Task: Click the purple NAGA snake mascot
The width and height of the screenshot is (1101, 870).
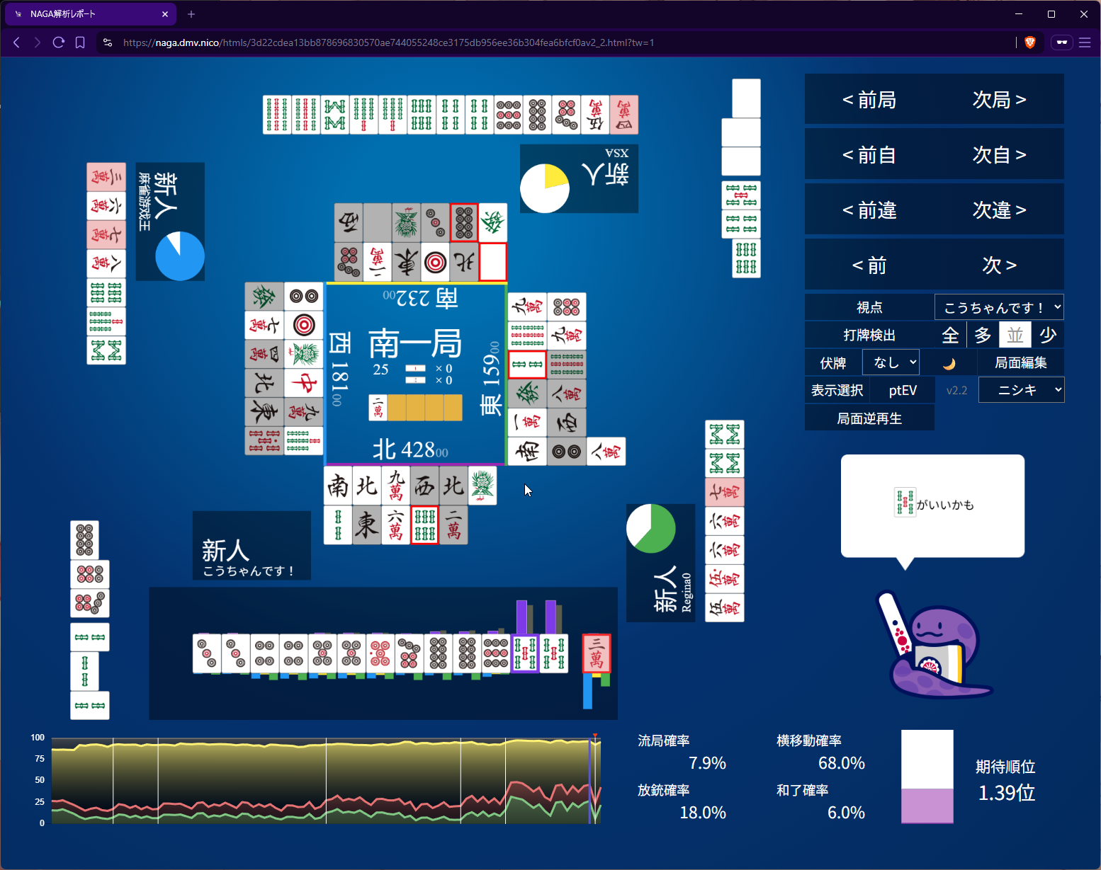Action: [x=934, y=648]
